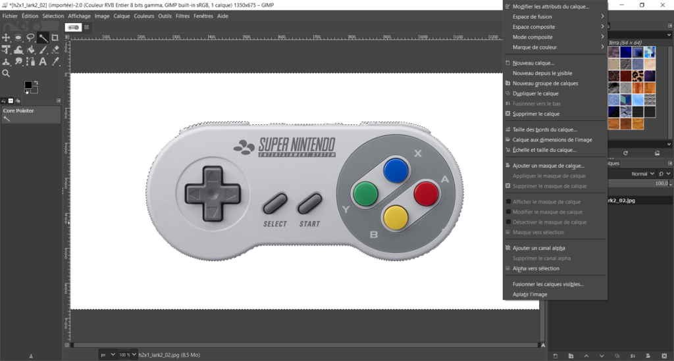
Task: Open the Calque menu in menu bar
Action: tap(122, 16)
